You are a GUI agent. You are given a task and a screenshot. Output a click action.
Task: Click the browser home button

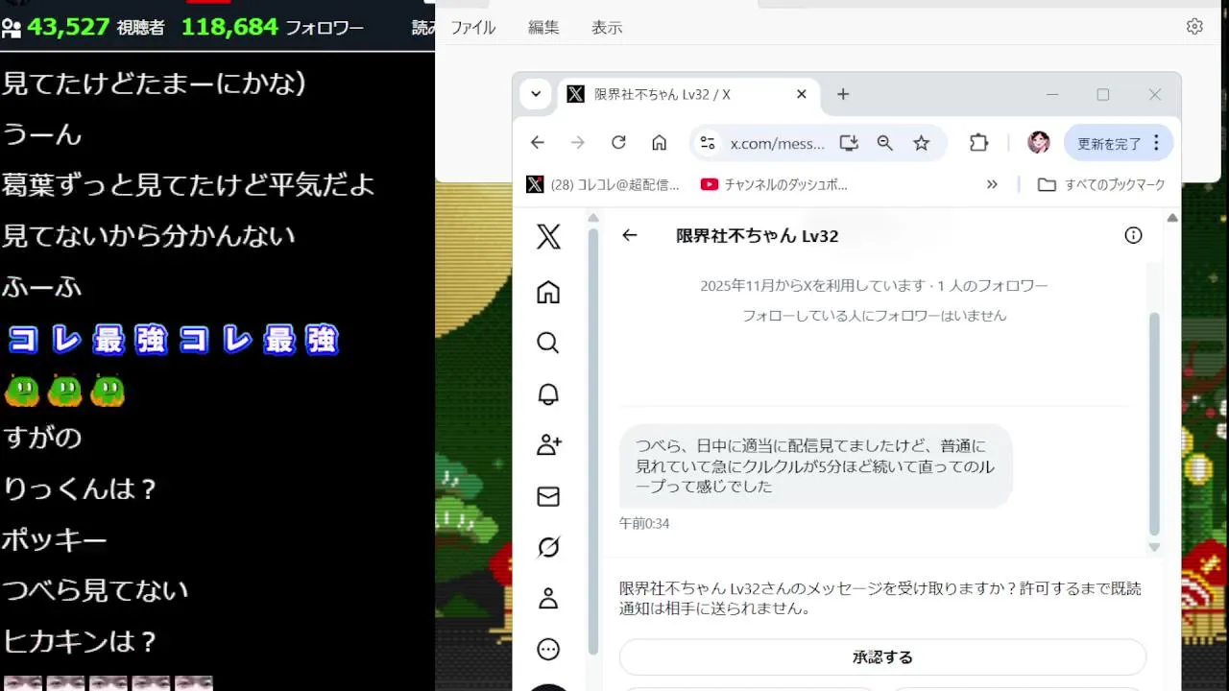[660, 143]
